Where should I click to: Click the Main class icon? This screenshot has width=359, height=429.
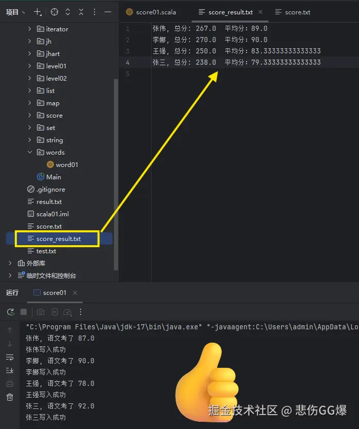[x=41, y=177]
